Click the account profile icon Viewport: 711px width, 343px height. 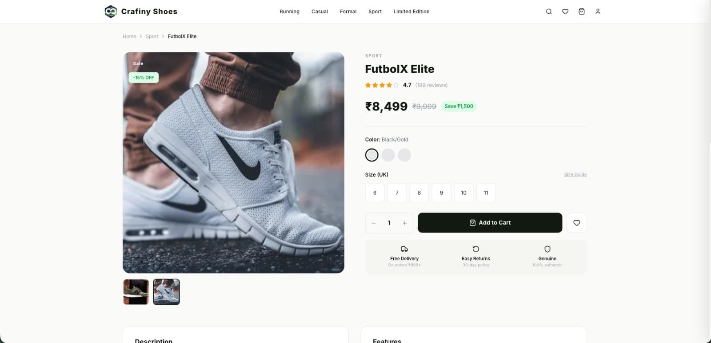(x=598, y=12)
